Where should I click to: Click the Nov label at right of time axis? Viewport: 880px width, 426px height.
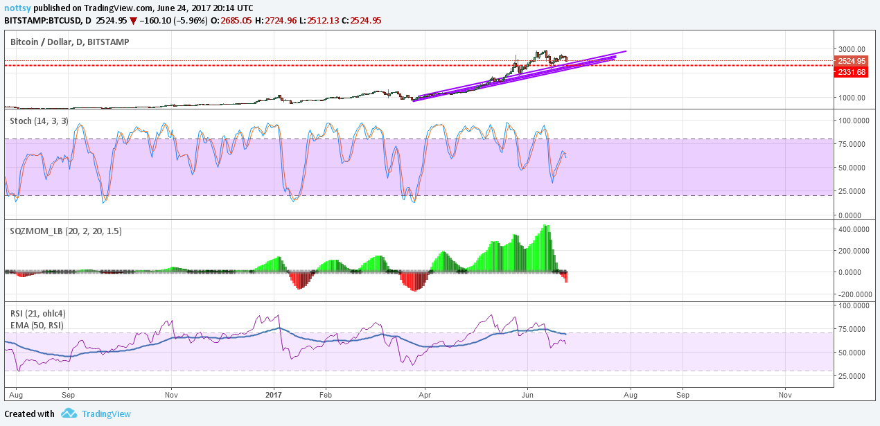coord(786,394)
